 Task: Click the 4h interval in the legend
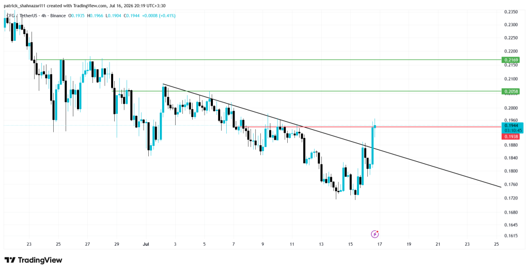click(44, 15)
